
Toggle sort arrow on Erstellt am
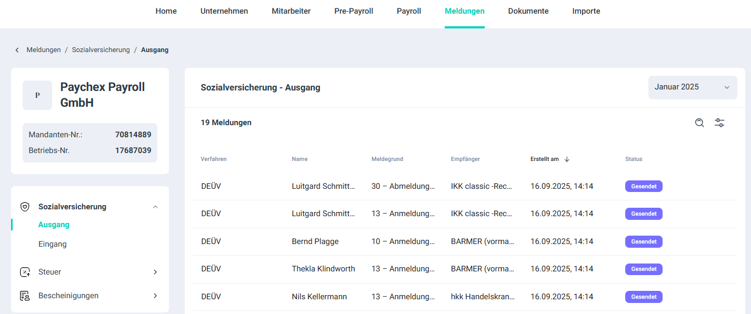tap(567, 159)
